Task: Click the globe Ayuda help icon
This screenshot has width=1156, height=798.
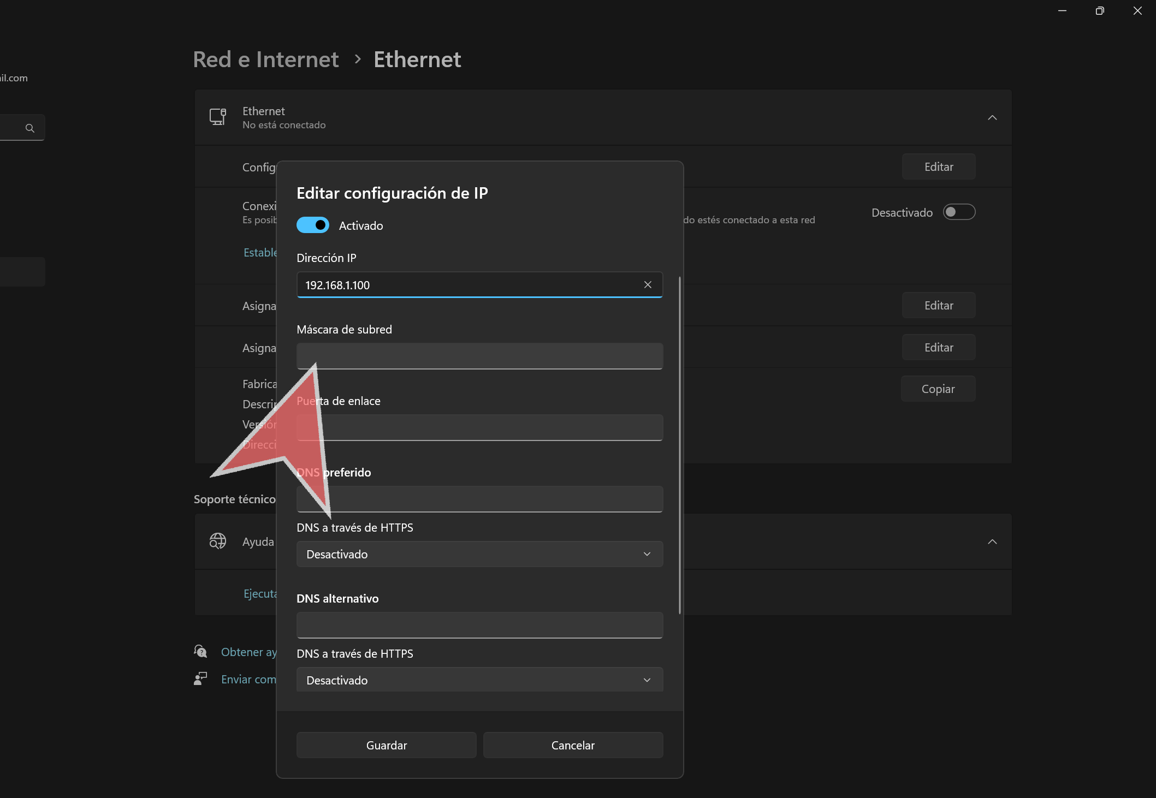Action: (x=218, y=541)
